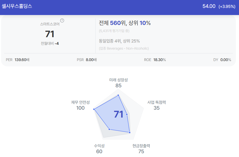Screen dimensions: 239x157
Task: Select the 사업 독점력 data point on radar chart
Action: pyautogui.click(x=127, y=114)
